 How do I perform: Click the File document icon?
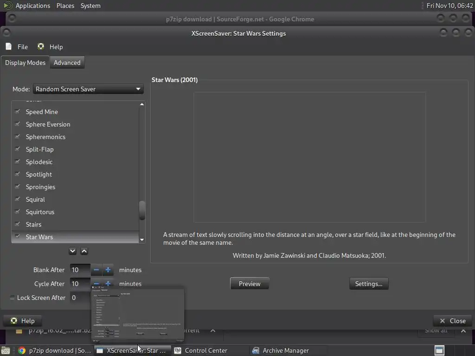[8, 46]
